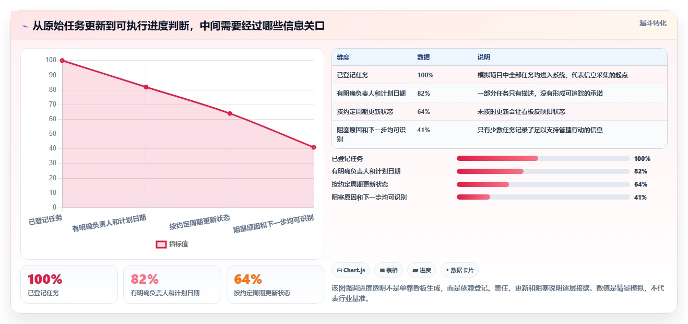The height and width of the screenshot is (324, 688).
Task: Click the chart data point at 82
Action: [x=146, y=87]
